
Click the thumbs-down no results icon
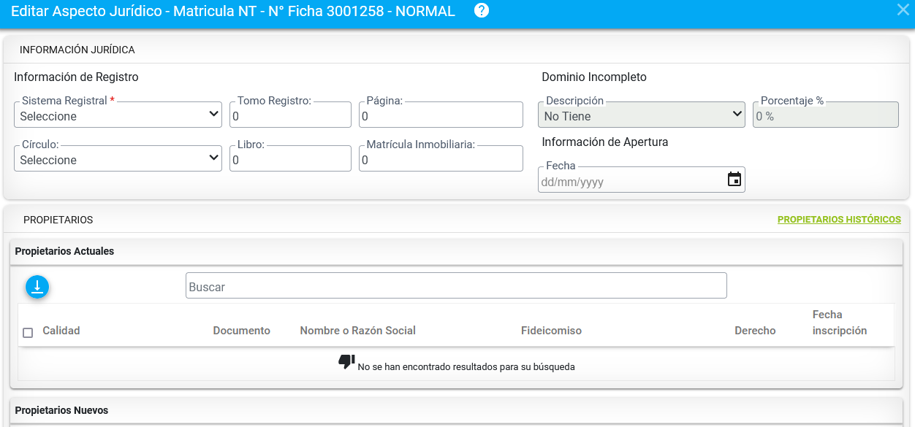click(x=346, y=361)
